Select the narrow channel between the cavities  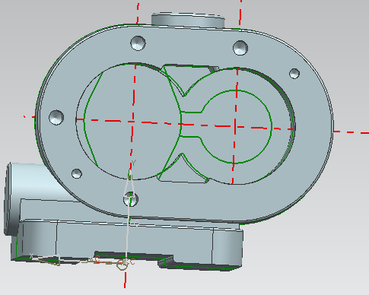click(191, 125)
